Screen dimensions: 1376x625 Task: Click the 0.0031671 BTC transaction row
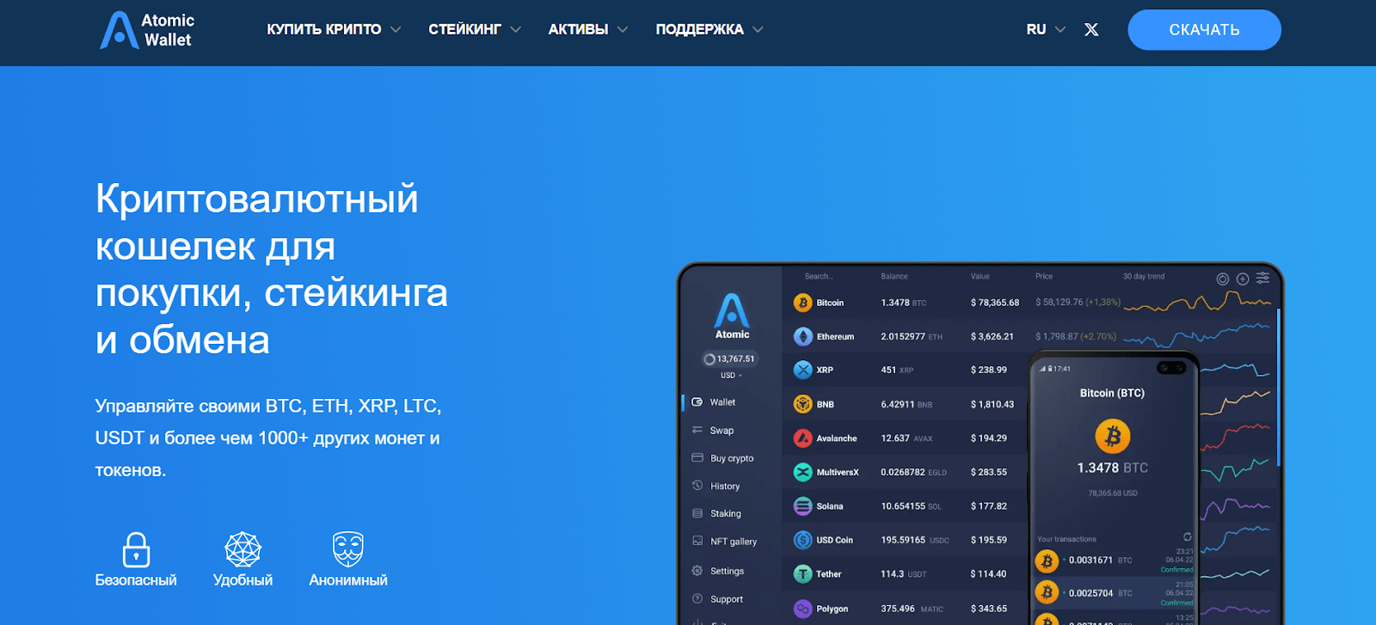pos(1114,561)
